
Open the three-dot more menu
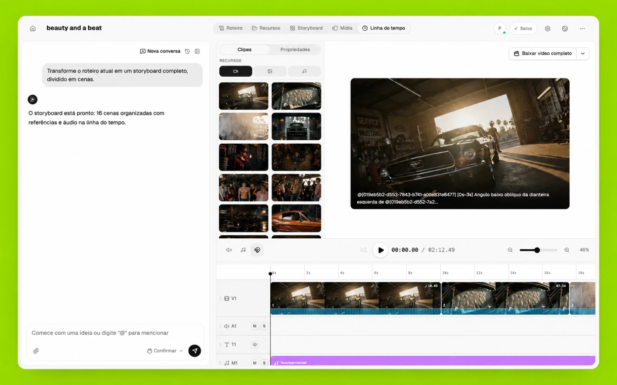tap(582, 28)
